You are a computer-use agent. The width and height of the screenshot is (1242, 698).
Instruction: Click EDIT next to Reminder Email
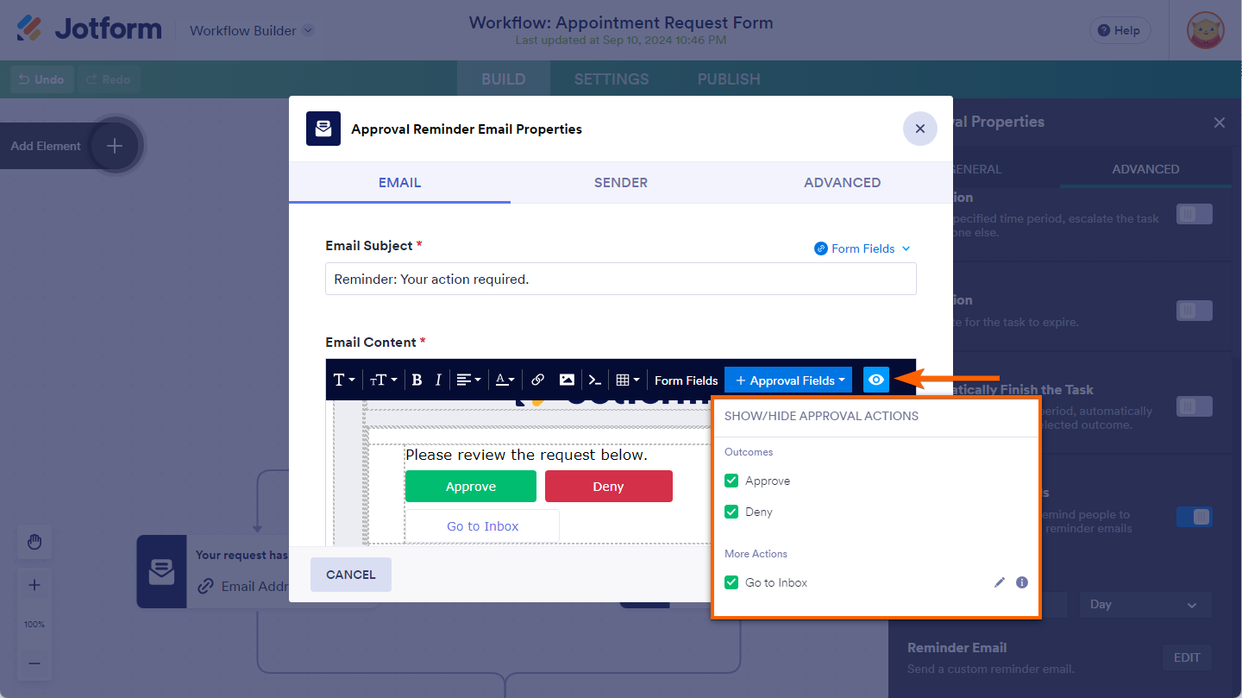[x=1187, y=657]
